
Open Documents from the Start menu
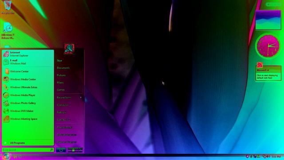coord(63,68)
